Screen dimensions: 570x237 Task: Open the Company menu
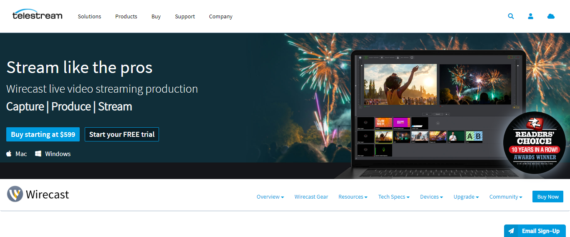[221, 17]
